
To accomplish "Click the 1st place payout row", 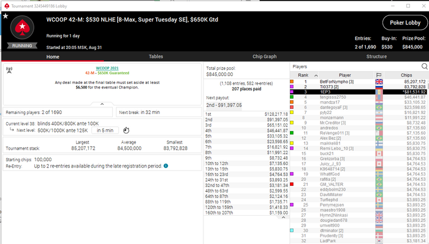I will 246,114.
